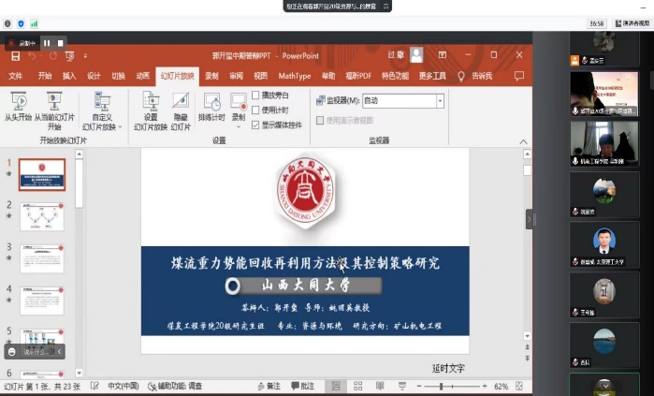This screenshot has height=396, width=654.
Task: Start slideshow from beginning (从头开始)
Action: point(18,108)
